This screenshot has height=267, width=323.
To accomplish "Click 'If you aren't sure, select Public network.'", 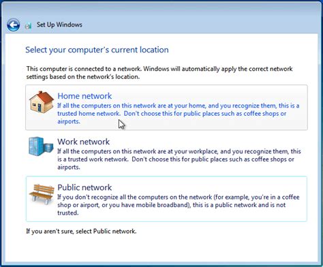I will point(81,231).
